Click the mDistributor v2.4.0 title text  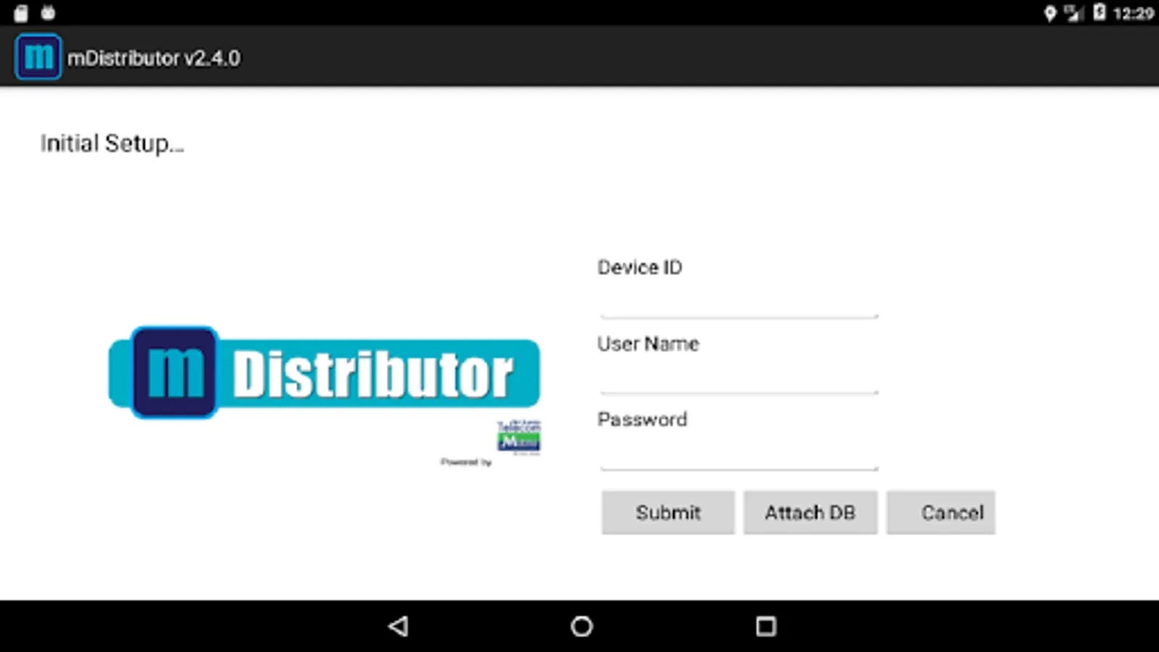[154, 58]
